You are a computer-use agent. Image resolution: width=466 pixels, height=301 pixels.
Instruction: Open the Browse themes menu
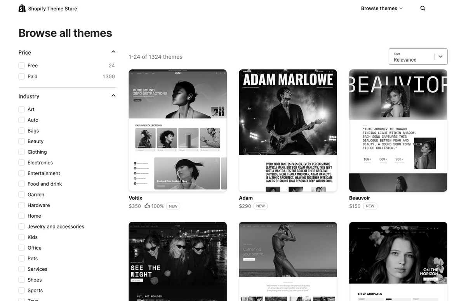pyautogui.click(x=382, y=8)
